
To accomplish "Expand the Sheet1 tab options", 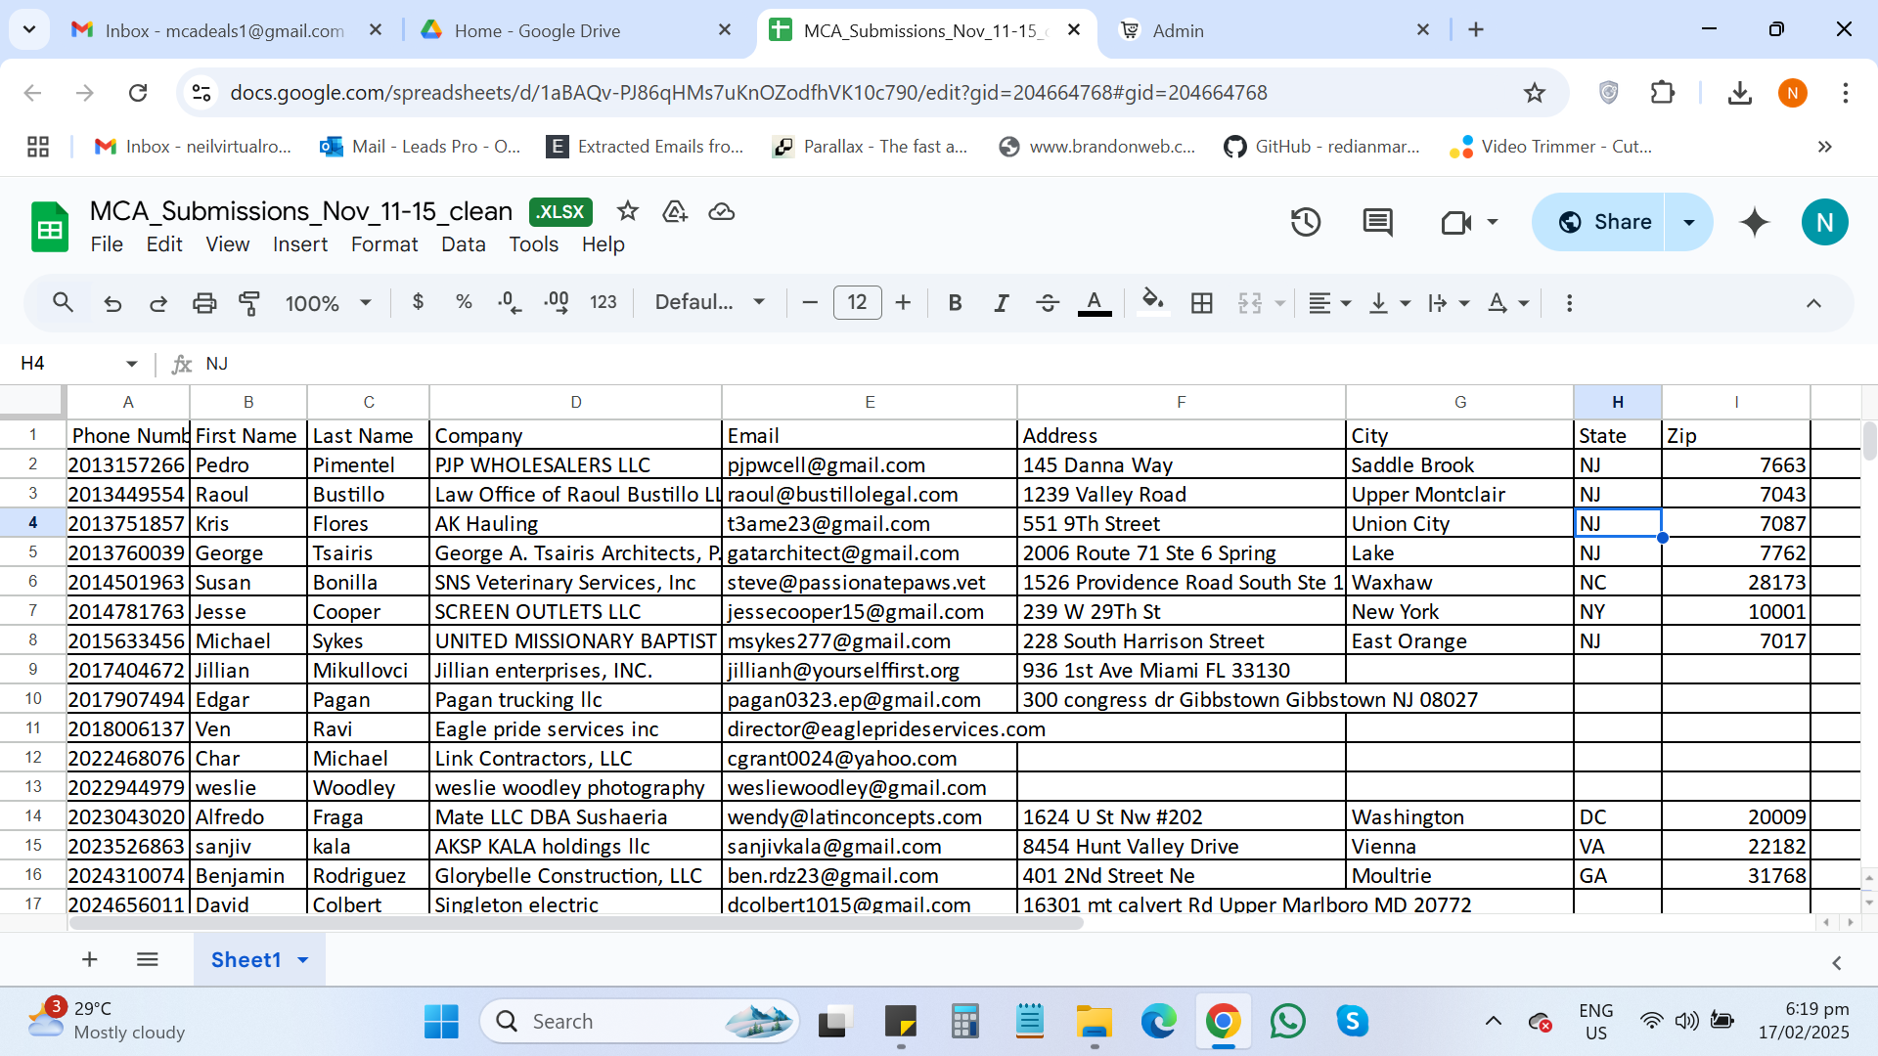I will tap(303, 960).
